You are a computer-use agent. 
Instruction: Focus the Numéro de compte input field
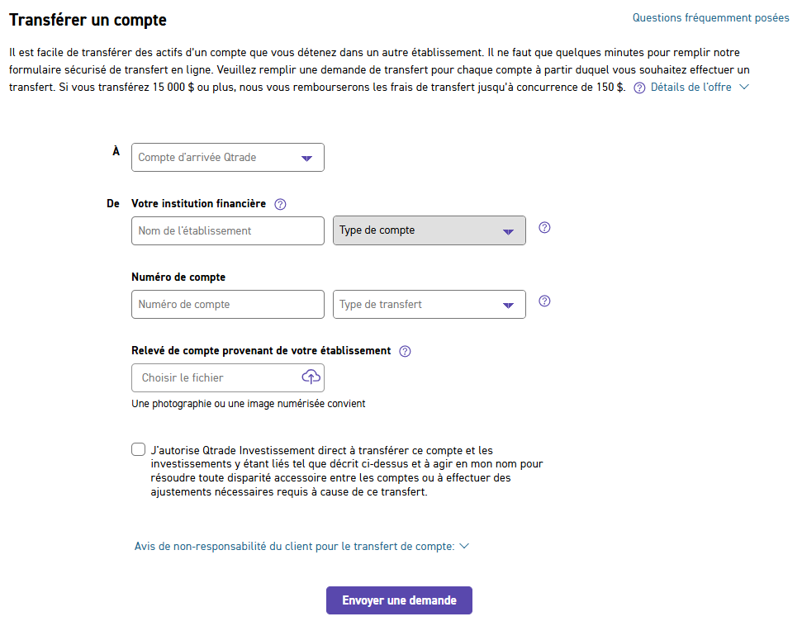pos(228,304)
